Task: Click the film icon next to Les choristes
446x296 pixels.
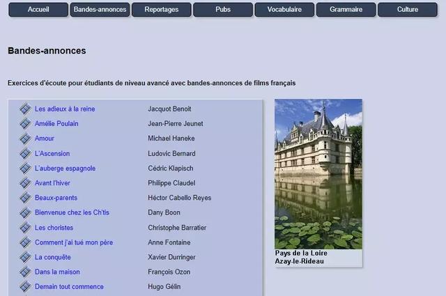Action: (x=25, y=228)
